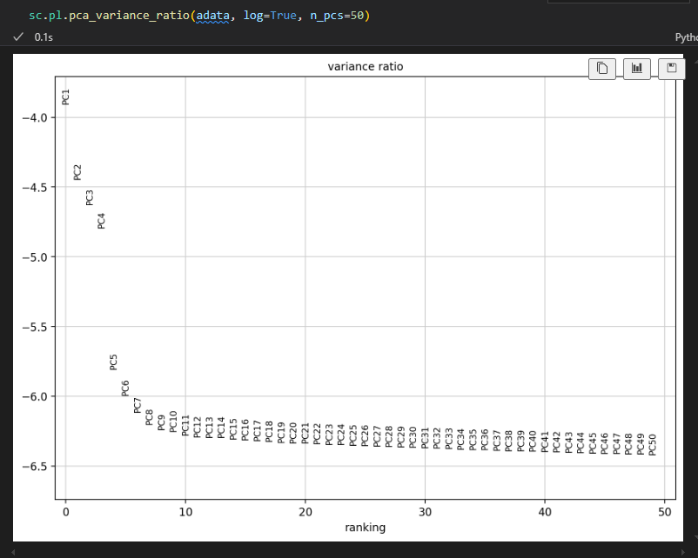The width and height of the screenshot is (698, 558).
Task: Click the x-axis tick label 0
Action: (66, 512)
